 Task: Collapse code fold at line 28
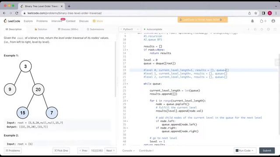coord(127,101)
